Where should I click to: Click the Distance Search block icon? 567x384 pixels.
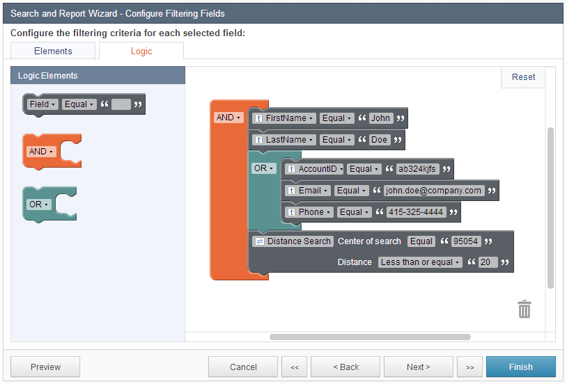click(259, 241)
